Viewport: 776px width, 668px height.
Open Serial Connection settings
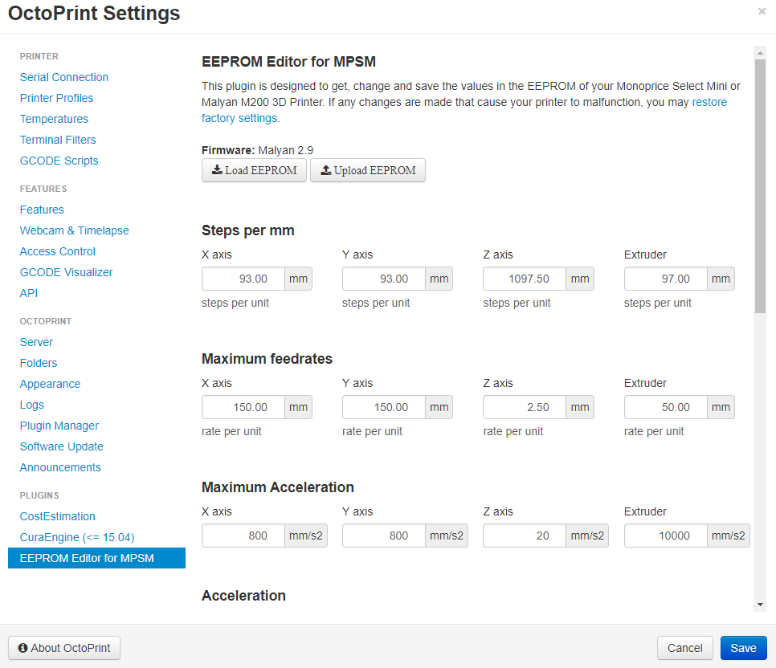[63, 77]
